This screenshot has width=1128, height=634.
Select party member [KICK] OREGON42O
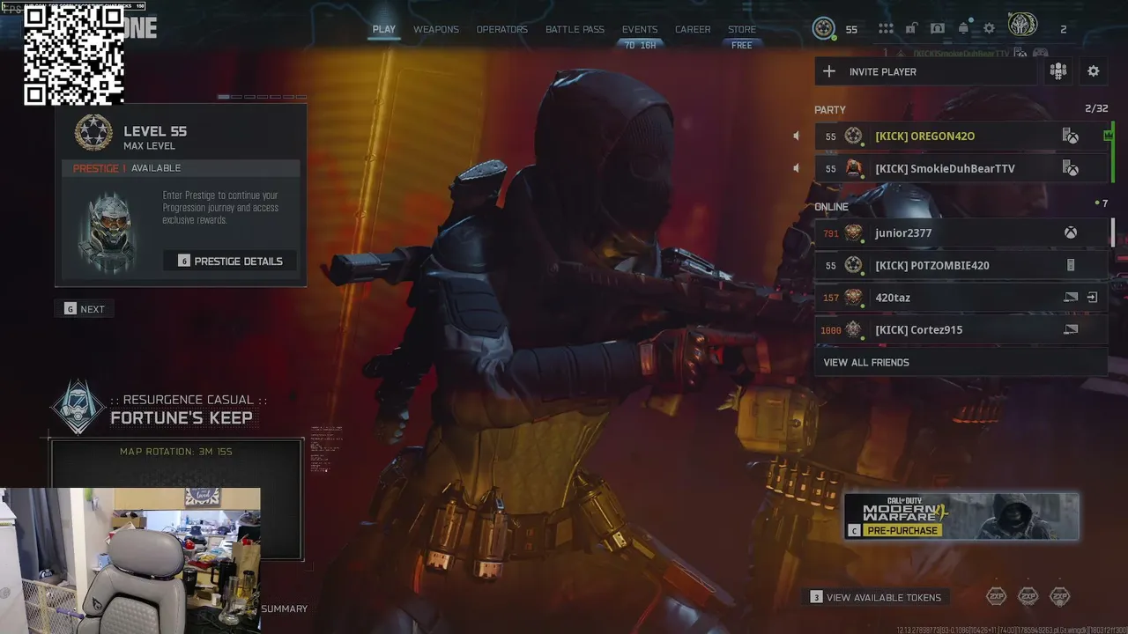pyautogui.click(x=961, y=136)
